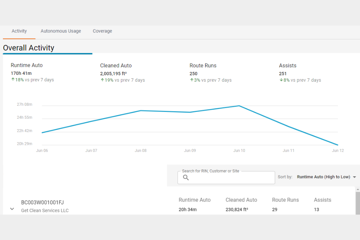
Task: Click the robot's 13 assists value
Action: click(316, 209)
